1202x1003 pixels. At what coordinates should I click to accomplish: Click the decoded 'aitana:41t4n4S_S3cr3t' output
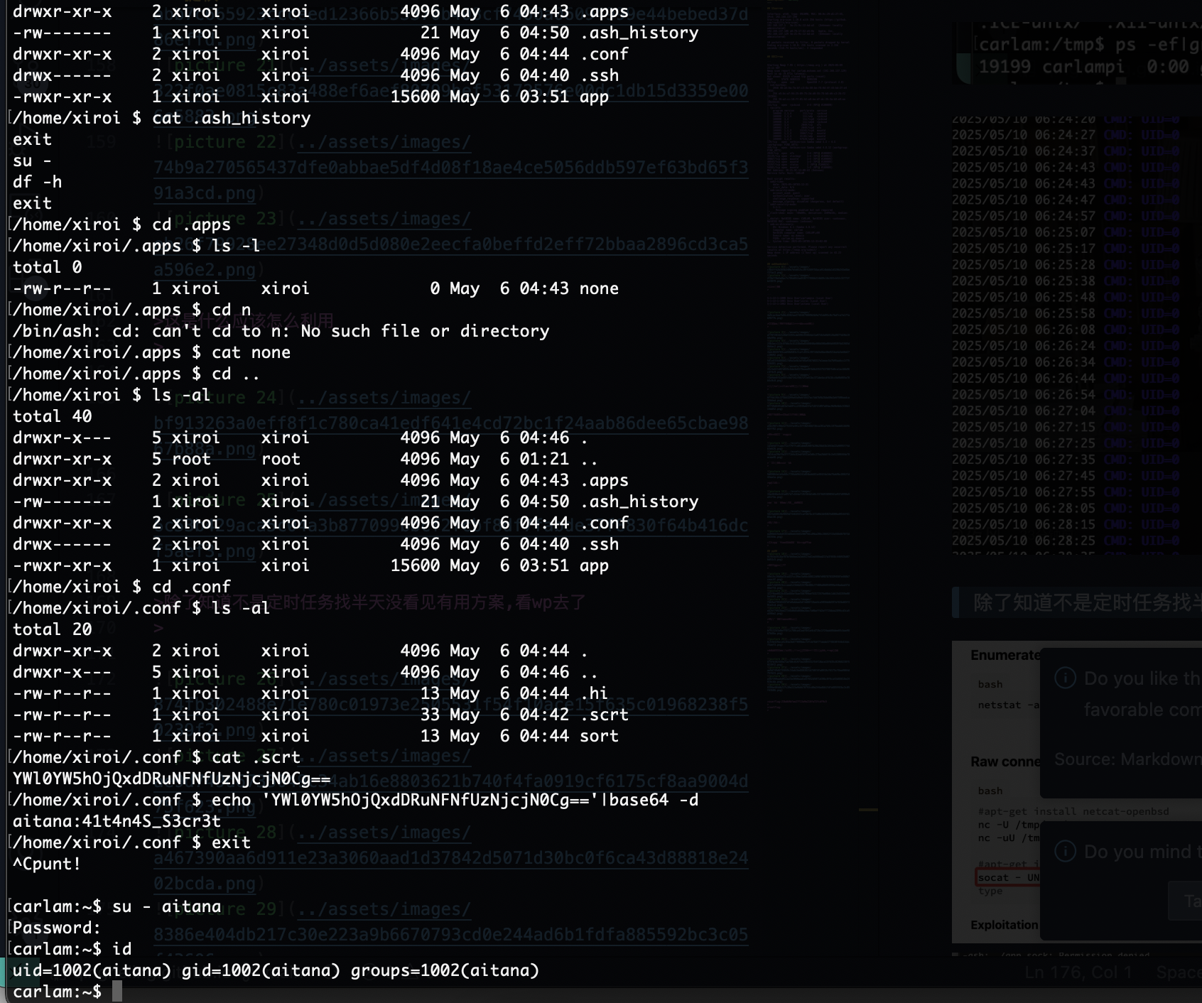(x=117, y=821)
